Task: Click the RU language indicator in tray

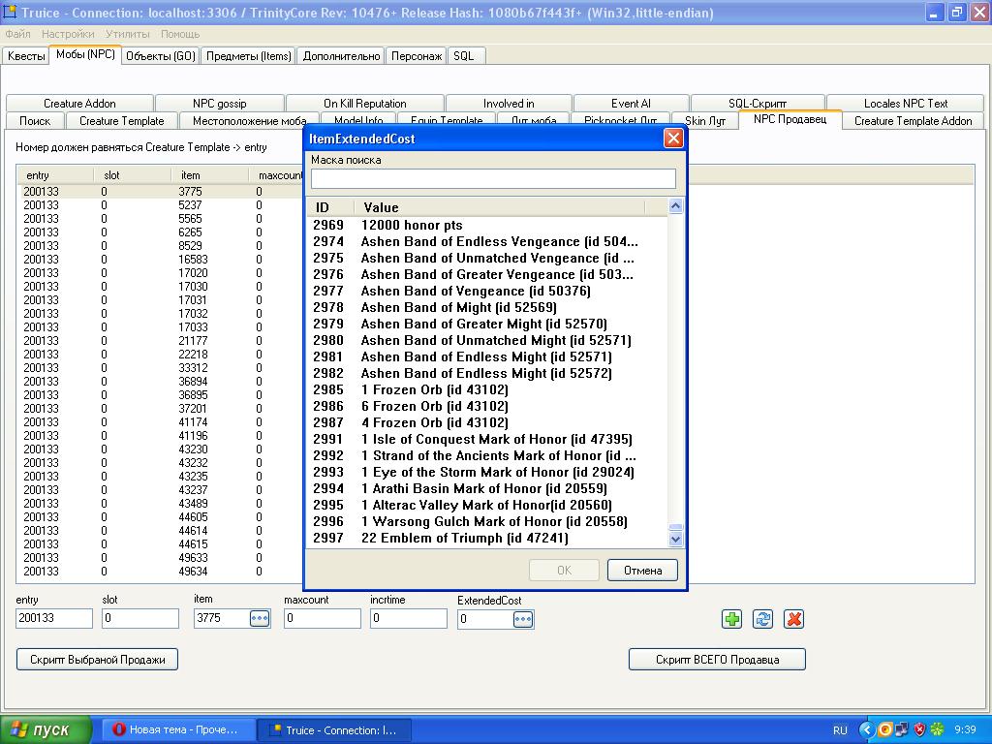Action: click(840, 729)
